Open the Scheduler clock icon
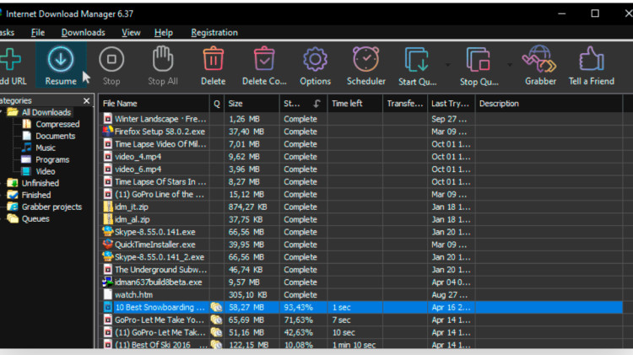The image size is (633, 355). (x=365, y=59)
